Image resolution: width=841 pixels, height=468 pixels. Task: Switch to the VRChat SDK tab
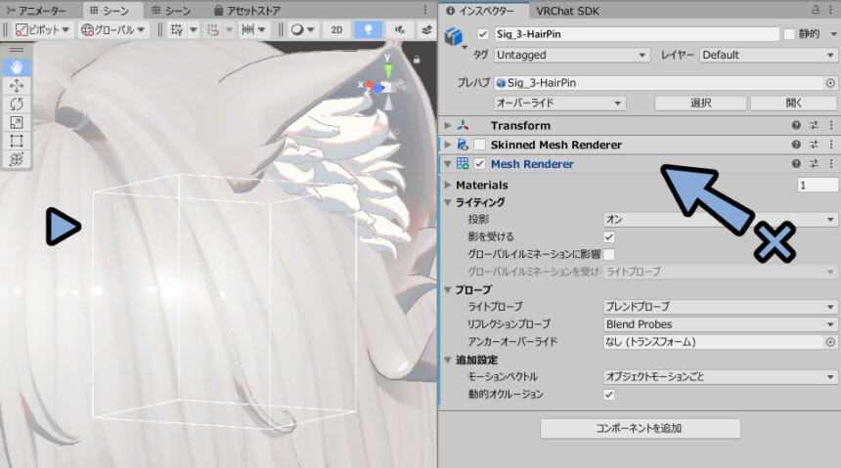point(567,11)
